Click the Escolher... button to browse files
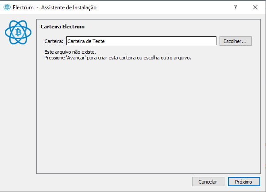Viewport: 266px width, 192px height. click(235, 41)
